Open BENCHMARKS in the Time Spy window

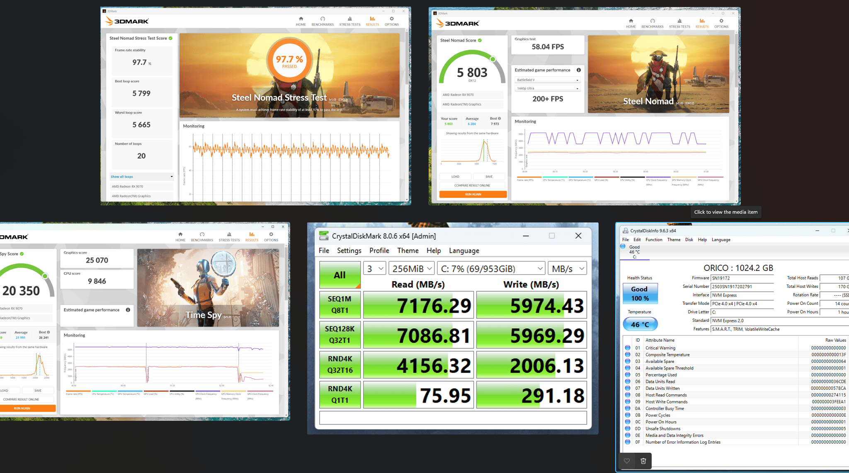coord(202,237)
